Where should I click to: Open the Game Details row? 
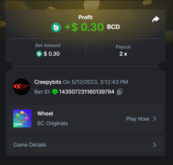86,145
